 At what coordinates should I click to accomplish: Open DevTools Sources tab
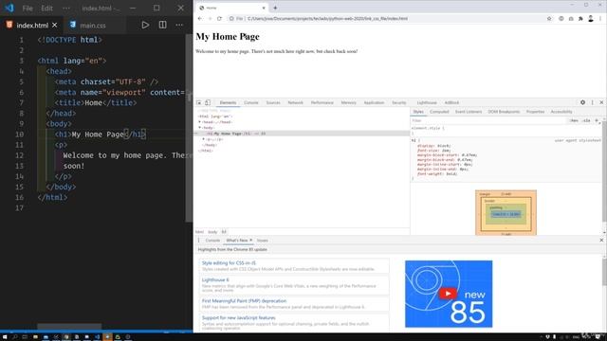pyautogui.click(x=273, y=102)
